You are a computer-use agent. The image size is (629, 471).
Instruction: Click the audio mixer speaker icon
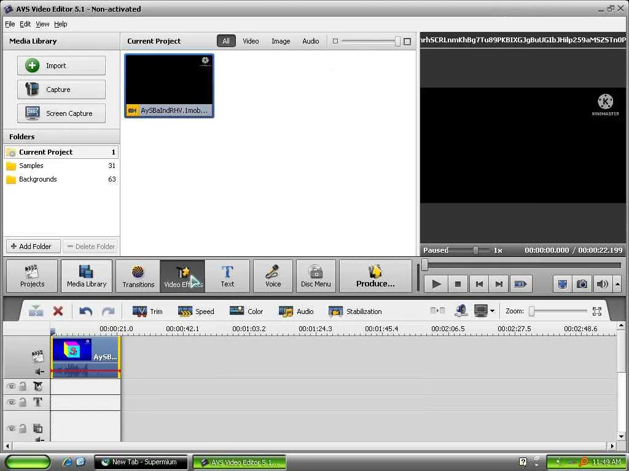(461, 311)
